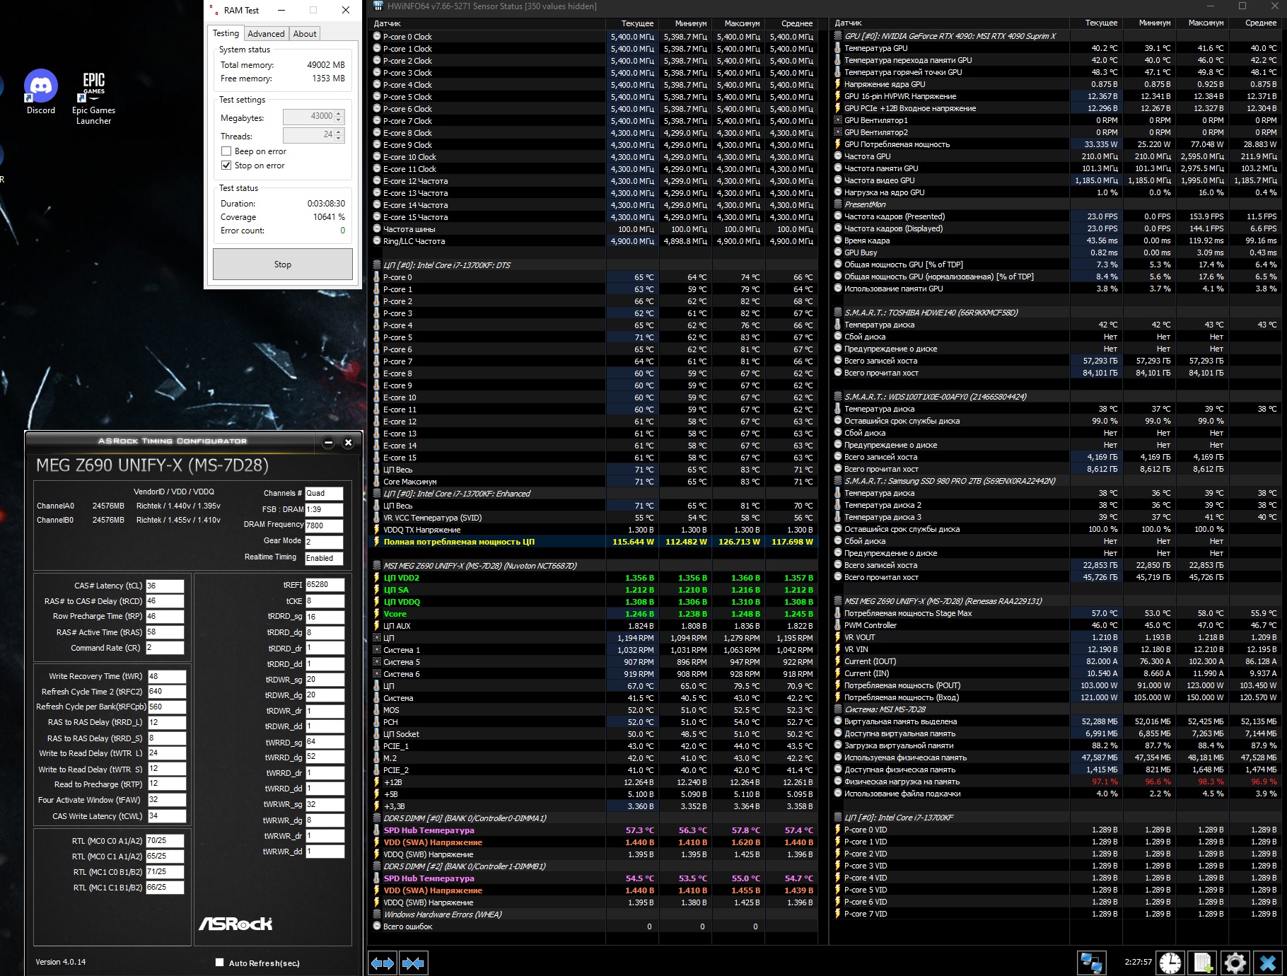Viewport: 1287px width, 976px height.
Task: Click lightning icon beside the Vcore row
Action: click(x=377, y=614)
